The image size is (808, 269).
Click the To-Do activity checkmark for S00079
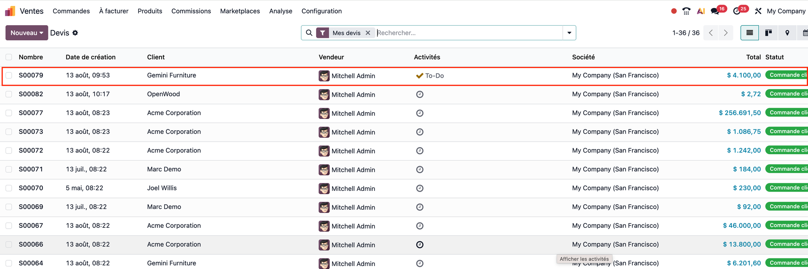[420, 76]
